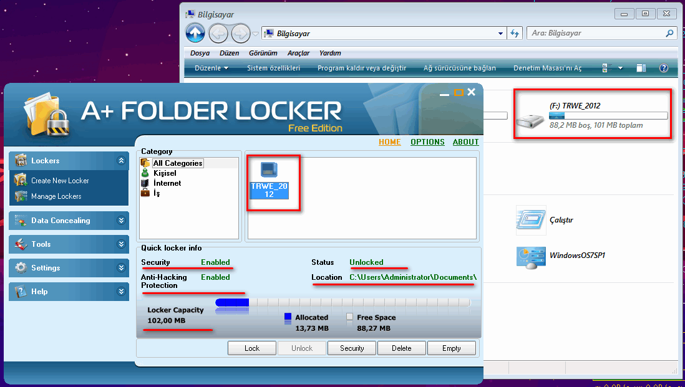The image size is (685, 387).
Task: Click the back arrow in Bilgisayar window
Action: coord(218,34)
